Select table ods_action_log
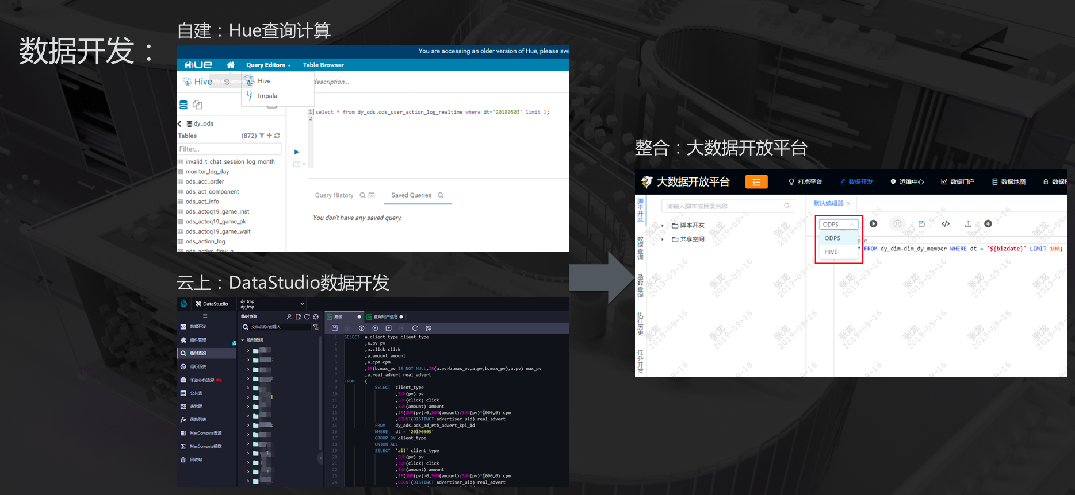 pyautogui.click(x=205, y=241)
